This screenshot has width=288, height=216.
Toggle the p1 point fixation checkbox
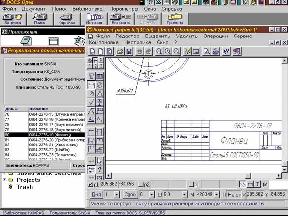[x=90, y=184]
